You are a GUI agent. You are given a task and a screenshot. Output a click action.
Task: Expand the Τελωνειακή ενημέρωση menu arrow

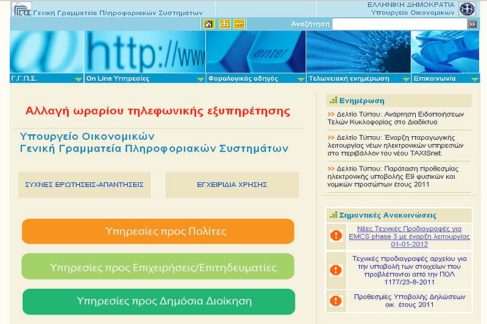click(x=405, y=80)
